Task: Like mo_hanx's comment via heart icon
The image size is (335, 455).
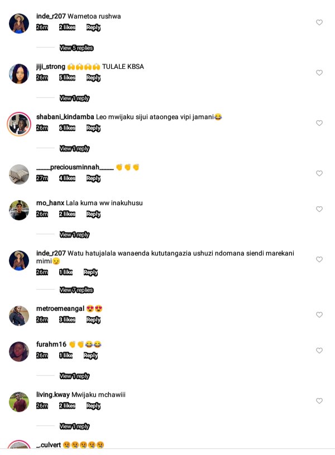Action: [x=319, y=209]
